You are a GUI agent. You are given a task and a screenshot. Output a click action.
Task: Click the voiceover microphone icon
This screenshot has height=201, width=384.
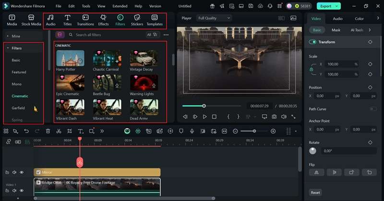click(x=192, y=131)
